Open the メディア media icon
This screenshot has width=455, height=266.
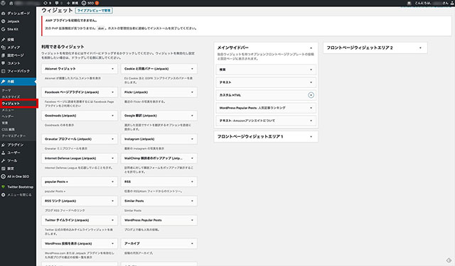(3, 48)
